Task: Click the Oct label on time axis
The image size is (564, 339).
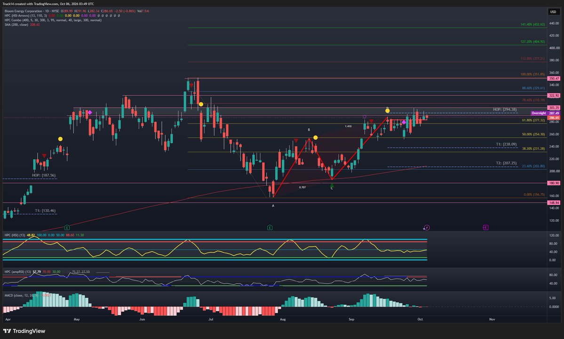Action: 420,319
